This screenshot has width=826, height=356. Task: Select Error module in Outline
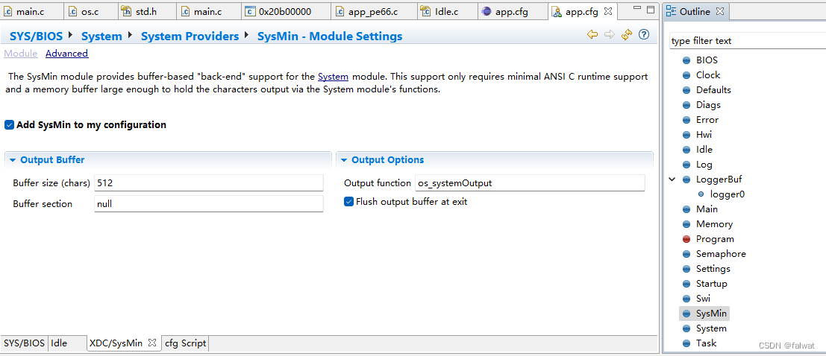pyautogui.click(x=707, y=120)
